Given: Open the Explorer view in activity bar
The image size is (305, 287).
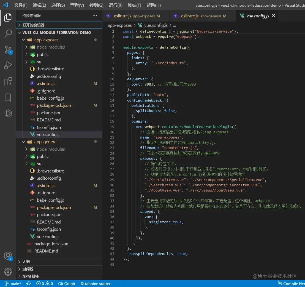Looking at the screenshot, I should [x=8, y=18].
